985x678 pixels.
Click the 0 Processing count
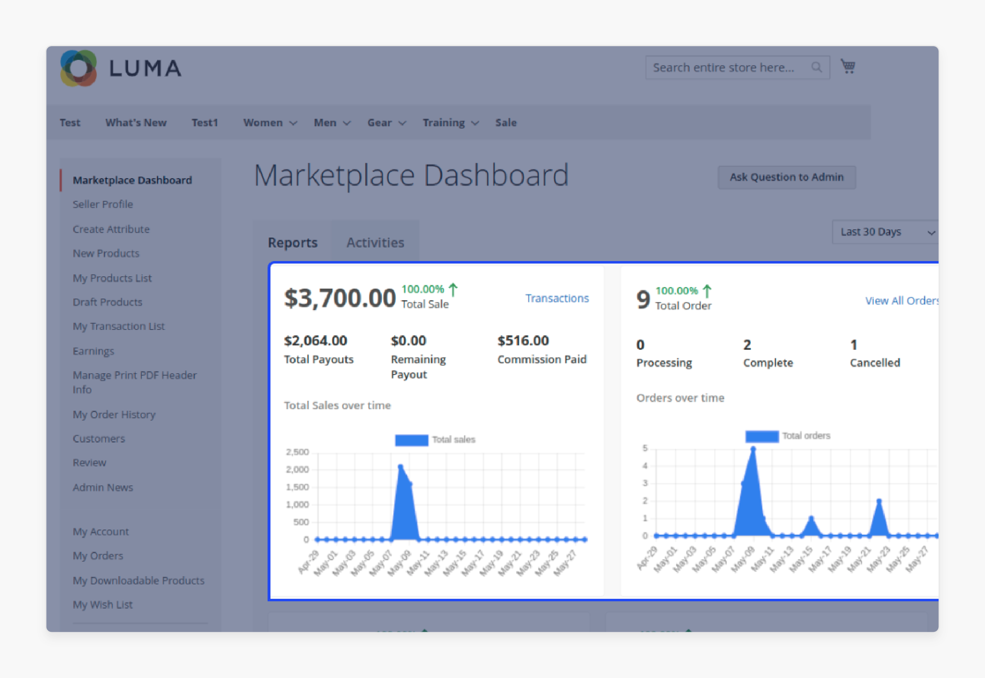click(x=640, y=344)
